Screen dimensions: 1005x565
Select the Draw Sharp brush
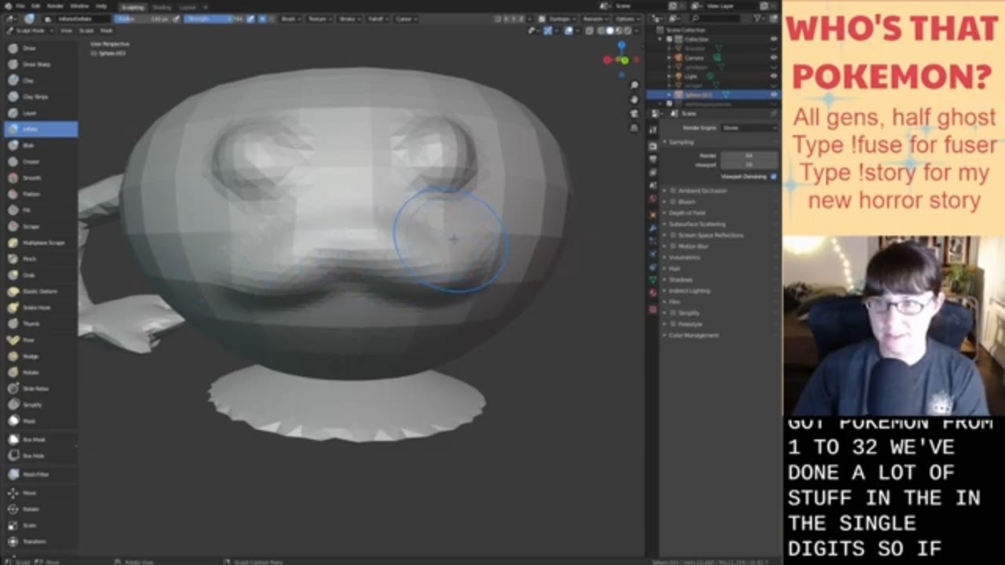point(39,64)
